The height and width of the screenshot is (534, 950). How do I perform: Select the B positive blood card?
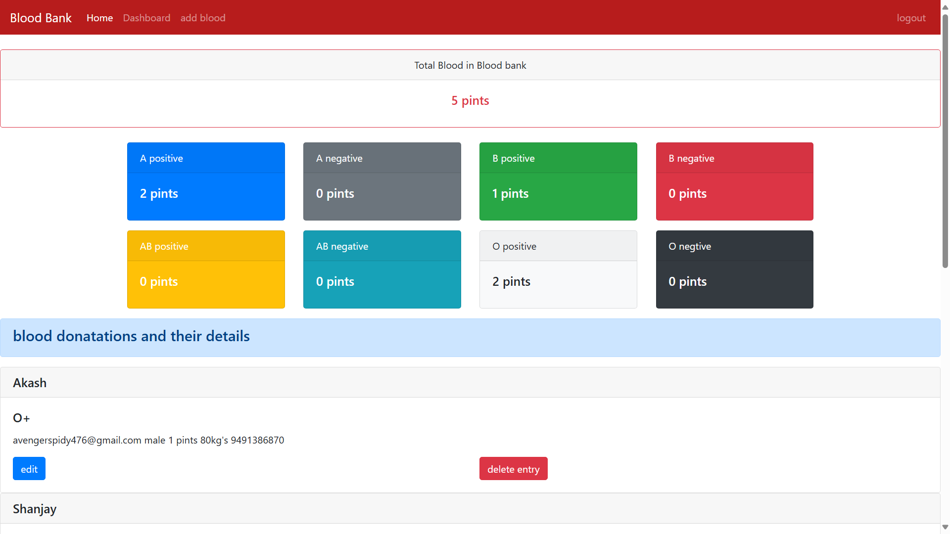coord(558,181)
